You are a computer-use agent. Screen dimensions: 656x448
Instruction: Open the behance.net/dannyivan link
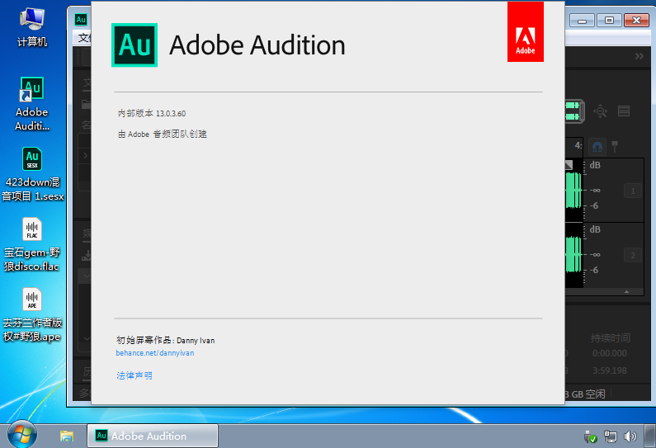click(155, 353)
